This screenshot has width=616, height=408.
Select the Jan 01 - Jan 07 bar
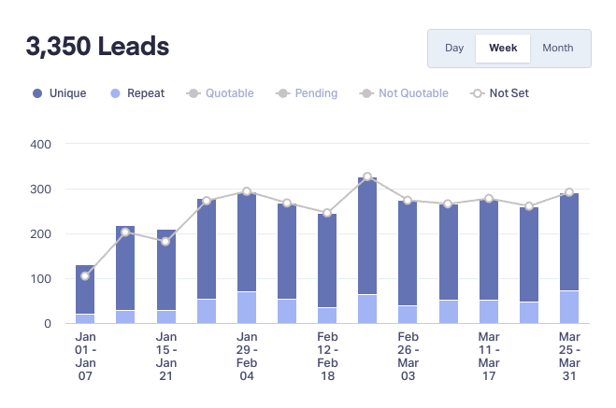85,294
